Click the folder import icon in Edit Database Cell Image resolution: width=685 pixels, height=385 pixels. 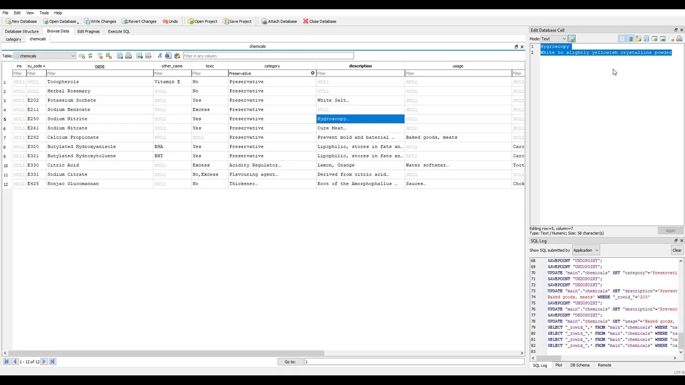(638, 38)
